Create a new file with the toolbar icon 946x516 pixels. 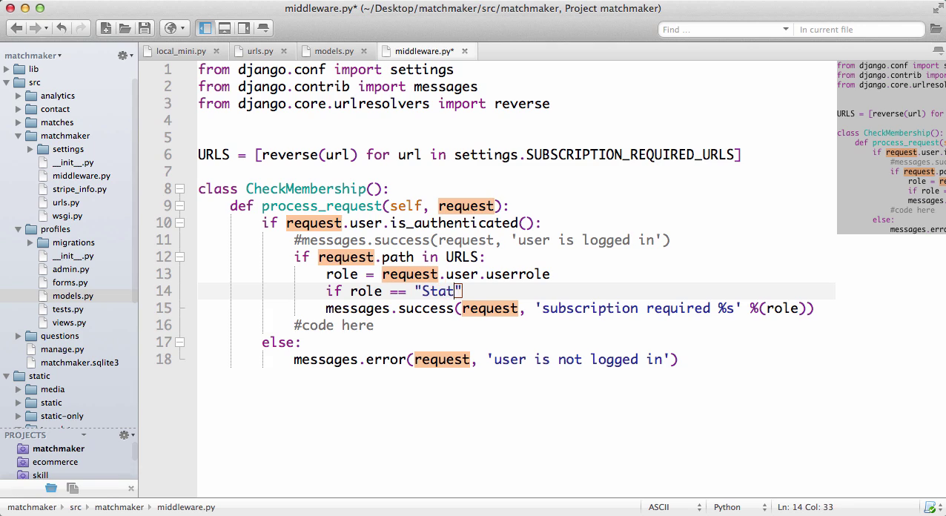(x=106, y=28)
